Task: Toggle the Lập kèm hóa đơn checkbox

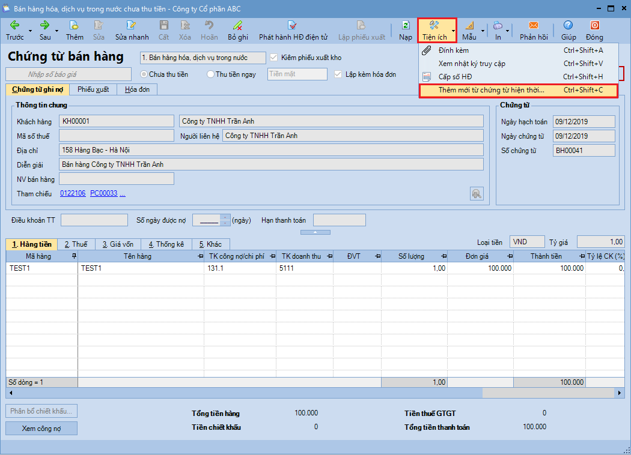Action: (x=339, y=74)
